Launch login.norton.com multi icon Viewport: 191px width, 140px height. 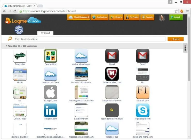click(x=112, y=110)
